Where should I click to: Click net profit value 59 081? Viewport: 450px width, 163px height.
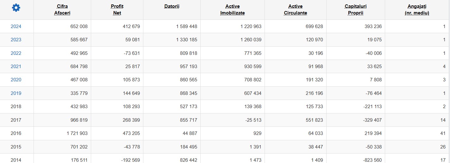pos(133,40)
